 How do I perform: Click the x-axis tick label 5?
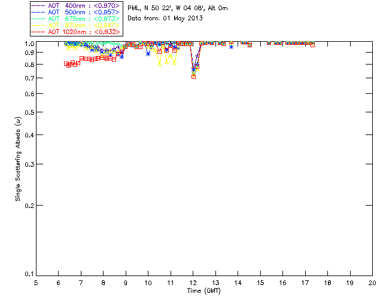(x=36, y=283)
